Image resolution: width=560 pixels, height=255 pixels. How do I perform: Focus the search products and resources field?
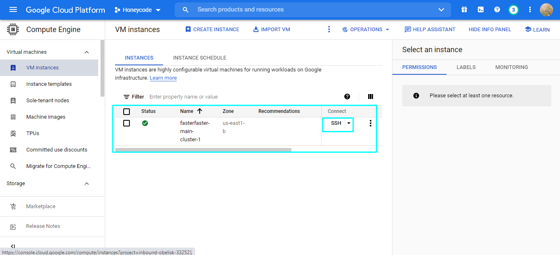pyautogui.click(x=312, y=9)
